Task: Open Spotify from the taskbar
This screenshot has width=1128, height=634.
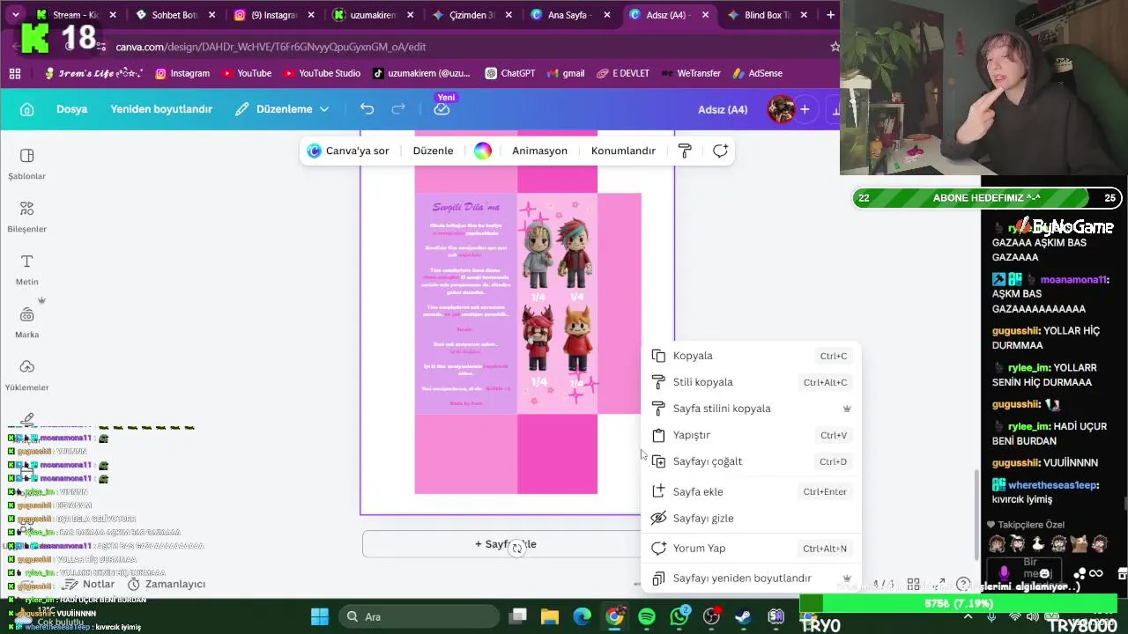Action: (x=647, y=616)
